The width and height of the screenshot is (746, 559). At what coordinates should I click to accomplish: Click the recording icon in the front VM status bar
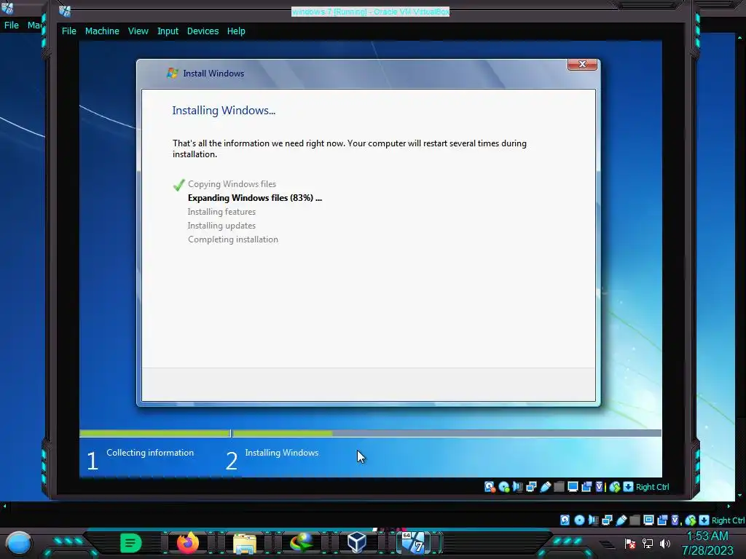(586, 487)
